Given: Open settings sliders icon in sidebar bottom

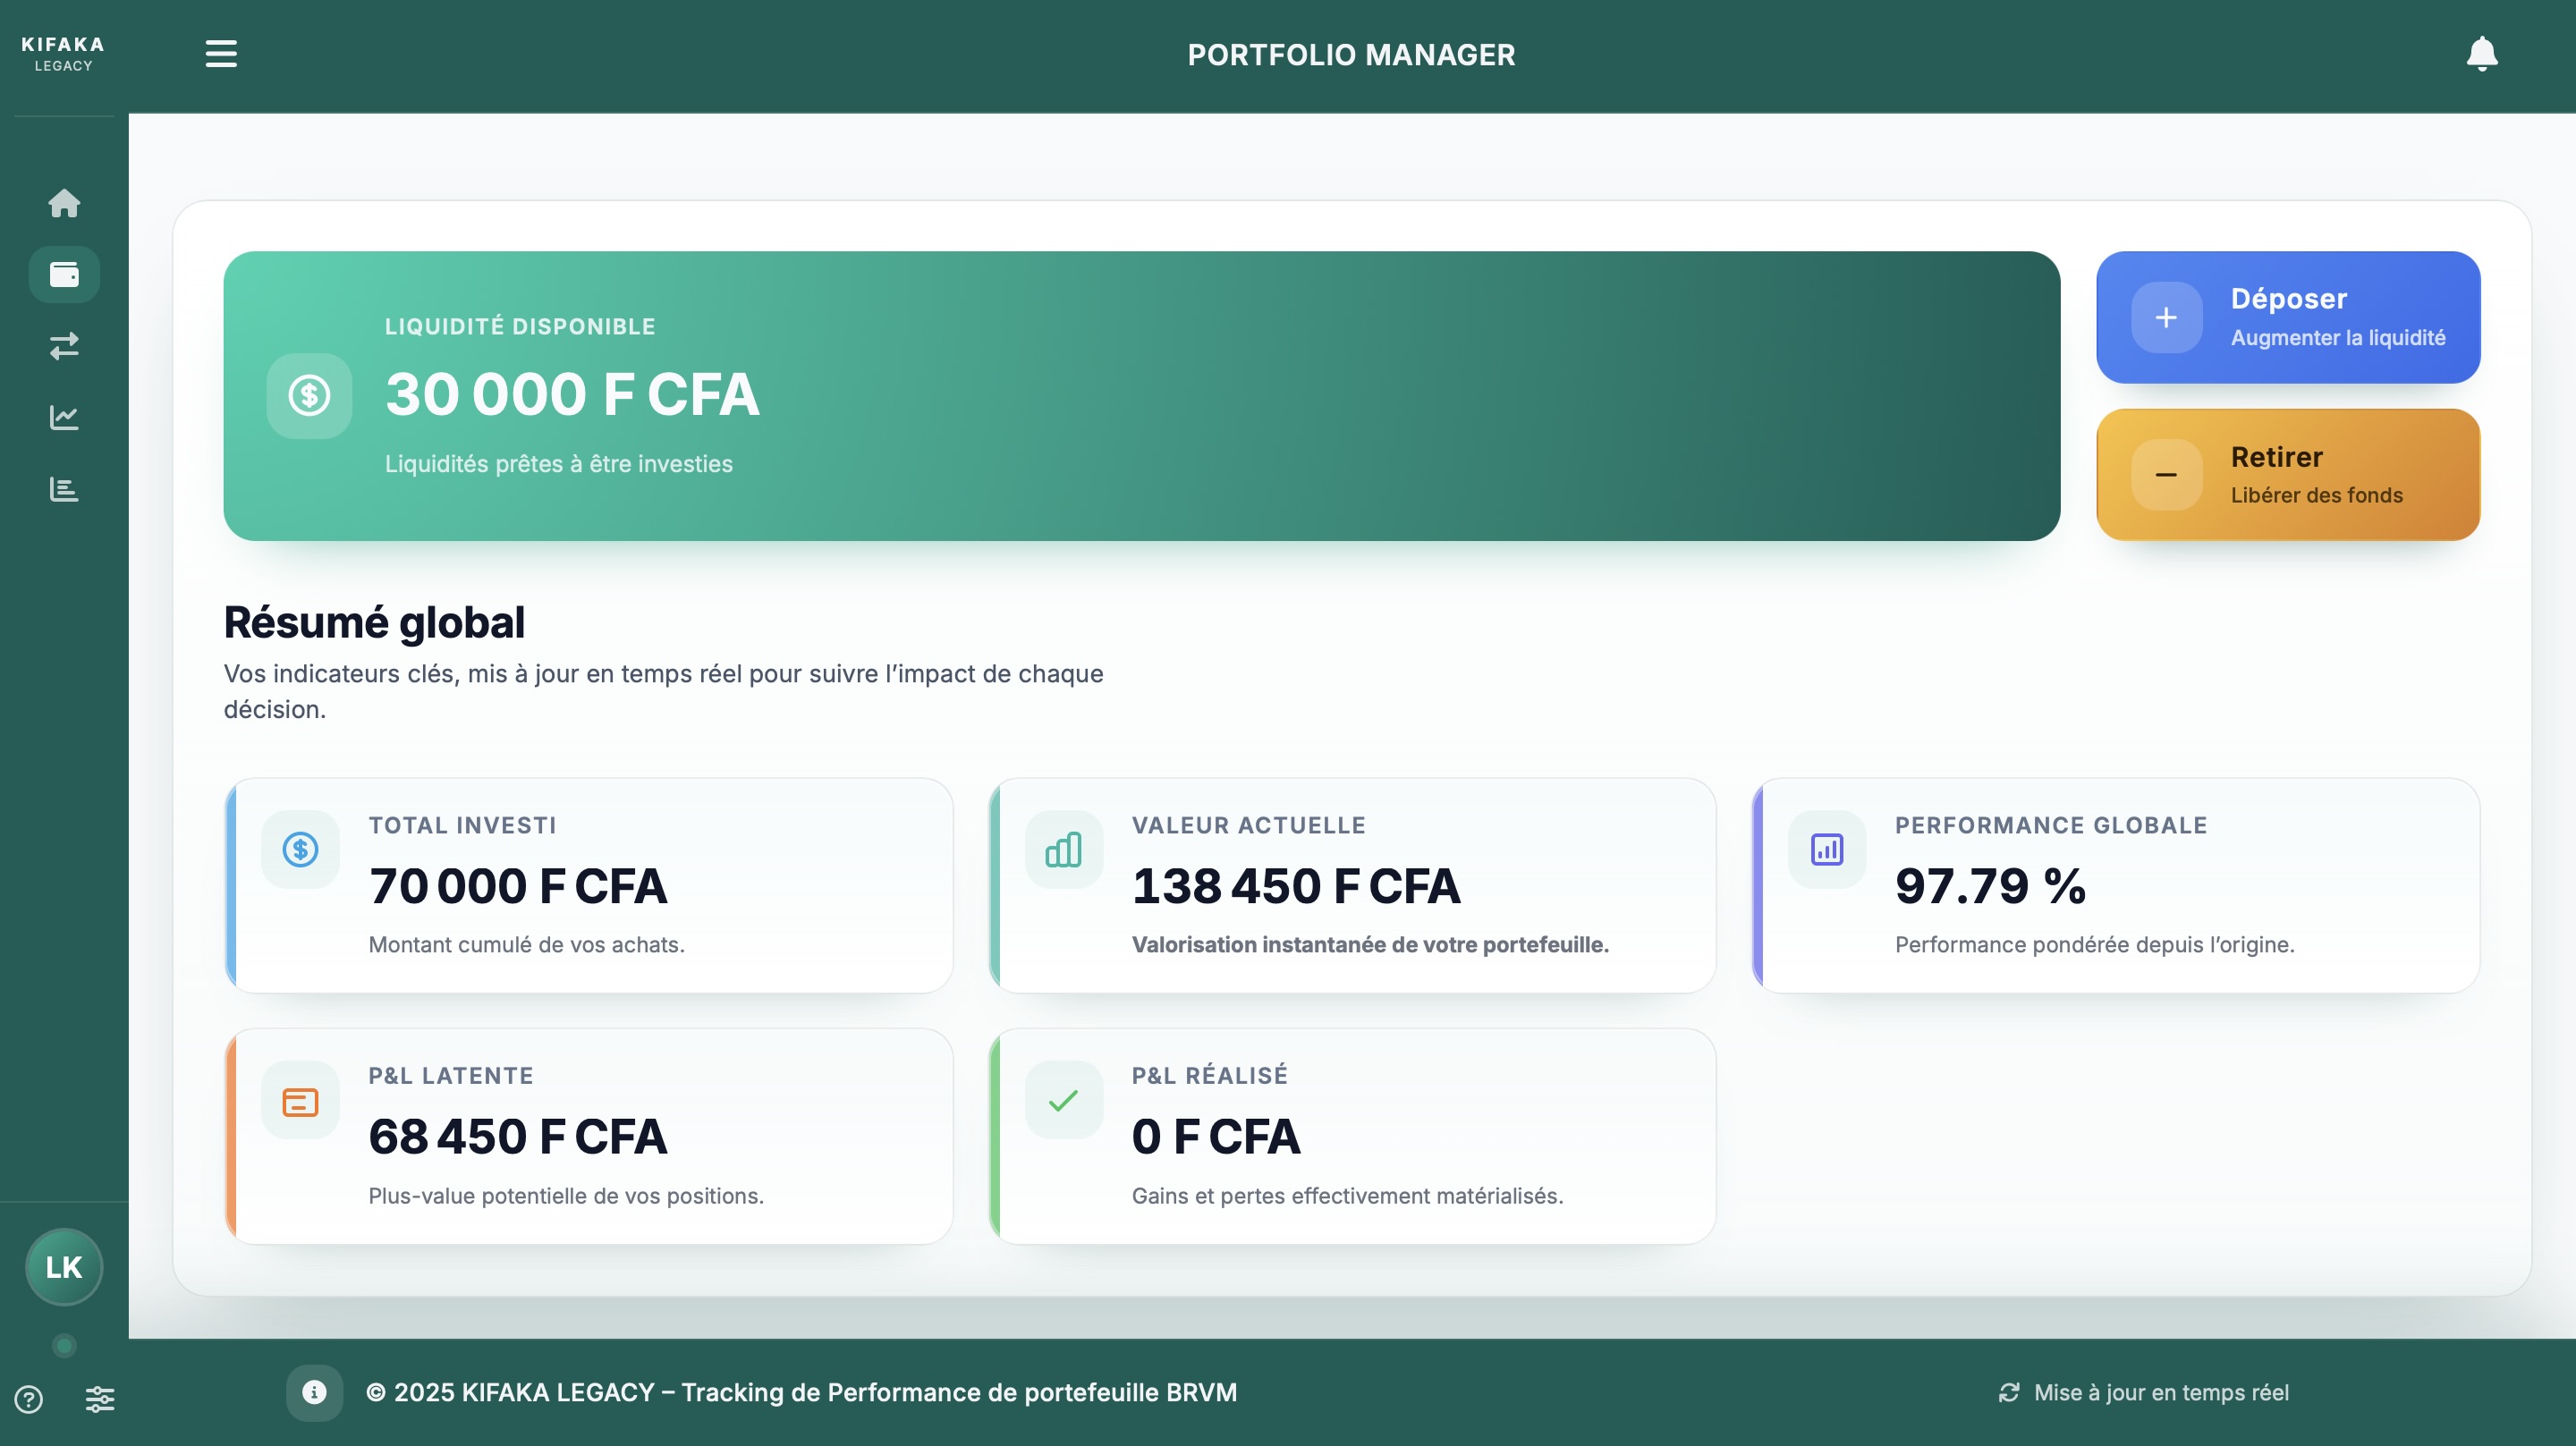Looking at the screenshot, I should [x=100, y=1399].
